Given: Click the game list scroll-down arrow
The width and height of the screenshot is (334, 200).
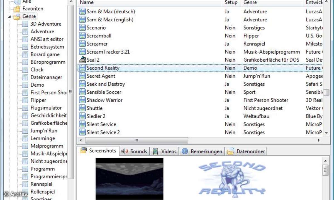Looking at the screenshot, I should (326, 133).
